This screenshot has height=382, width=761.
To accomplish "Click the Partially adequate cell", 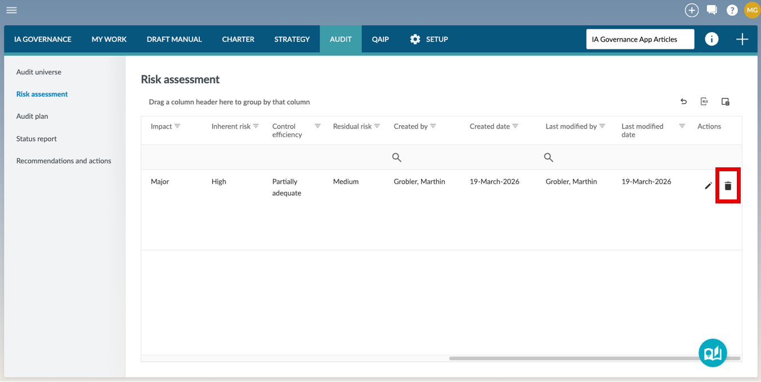I will [287, 187].
